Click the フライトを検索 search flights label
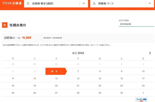The width and height of the screenshot is (155, 102). click(12, 3)
